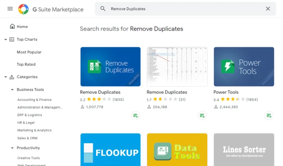Click the Categories shapes icon

coord(12,77)
